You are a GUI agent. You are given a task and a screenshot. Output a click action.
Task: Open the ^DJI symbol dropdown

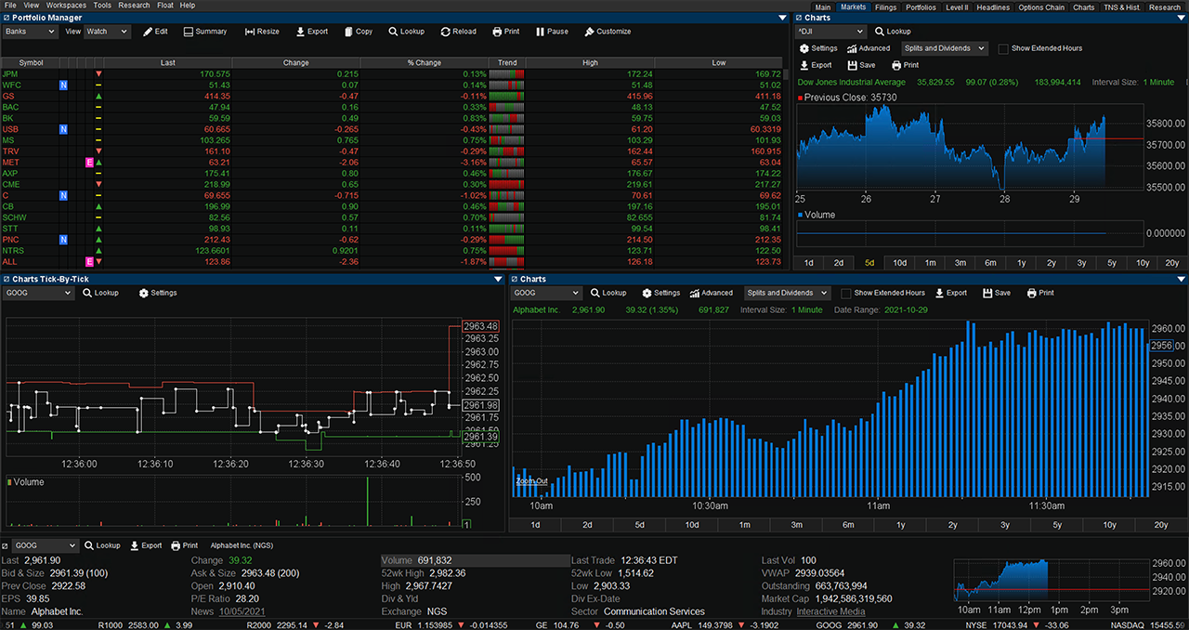pos(831,32)
